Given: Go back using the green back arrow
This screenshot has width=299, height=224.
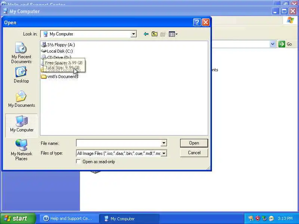Looking at the screenshot, I should [x=146, y=34].
